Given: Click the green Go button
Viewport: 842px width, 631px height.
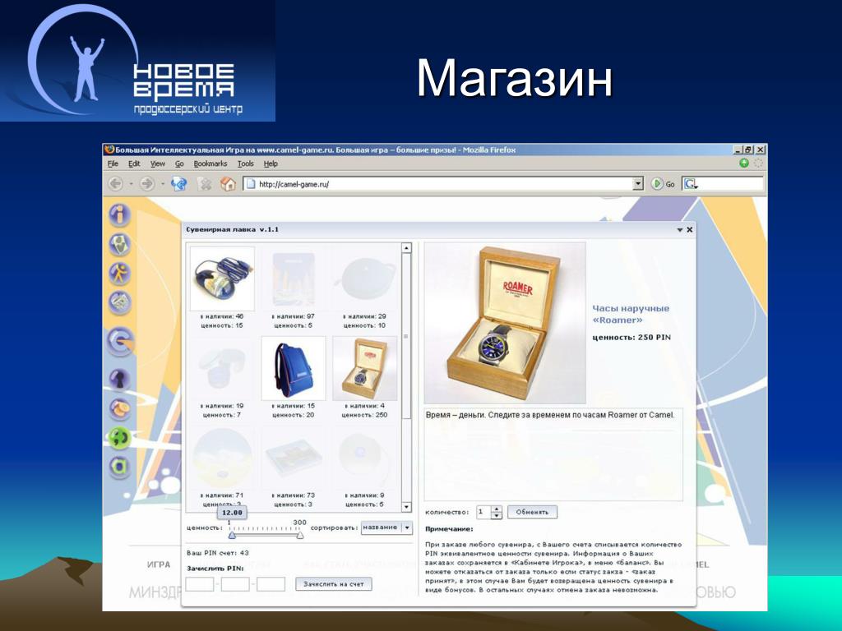Looking at the screenshot, I should (x=663, y=183).
